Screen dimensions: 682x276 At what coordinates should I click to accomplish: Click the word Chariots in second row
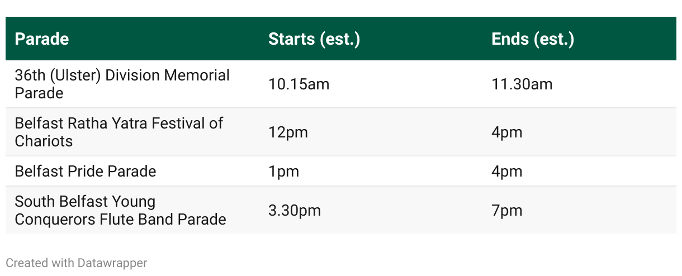click(44, 141)
